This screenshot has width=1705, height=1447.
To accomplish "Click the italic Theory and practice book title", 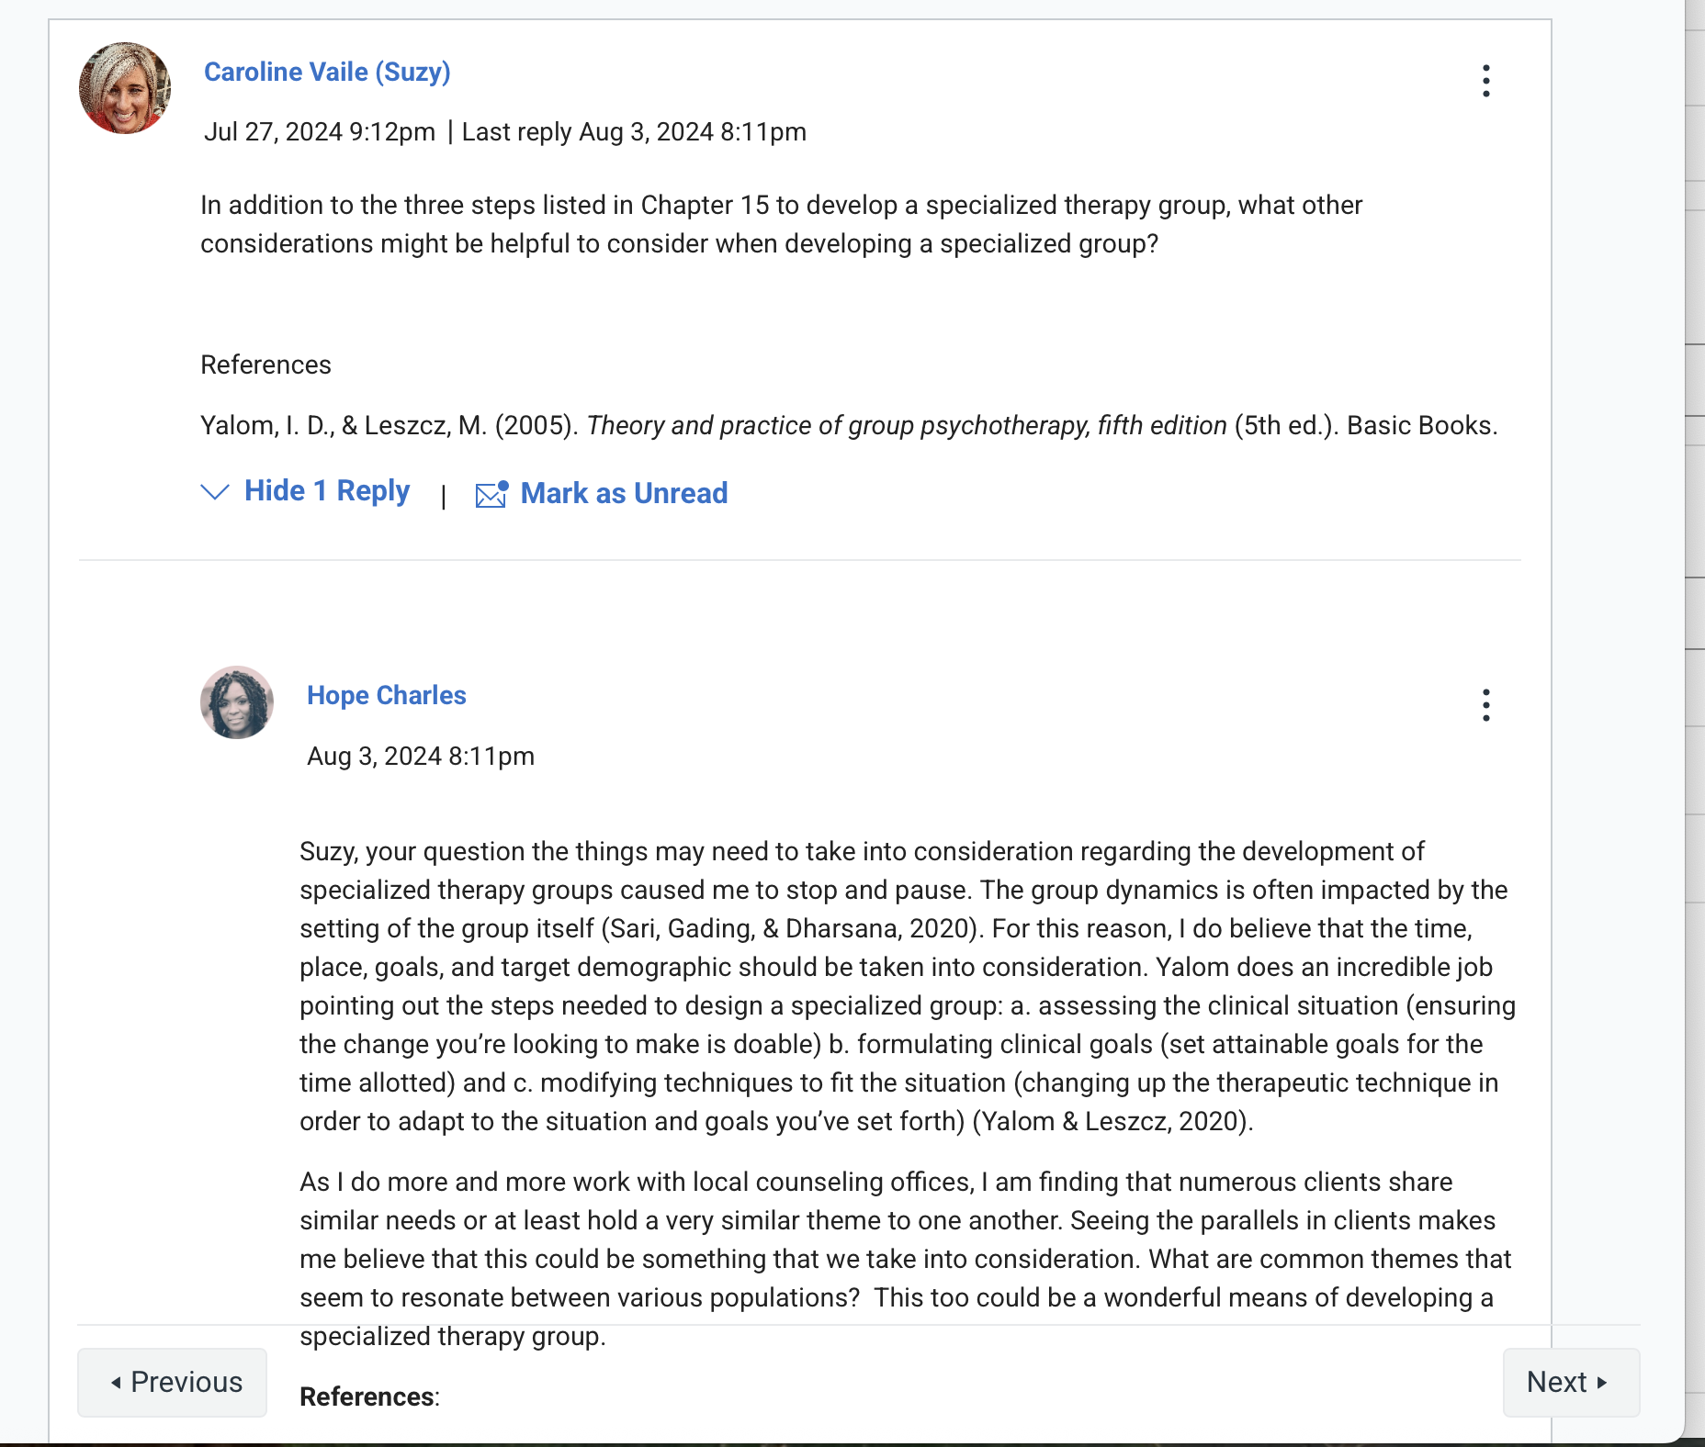I will click(x=907, y=426).
